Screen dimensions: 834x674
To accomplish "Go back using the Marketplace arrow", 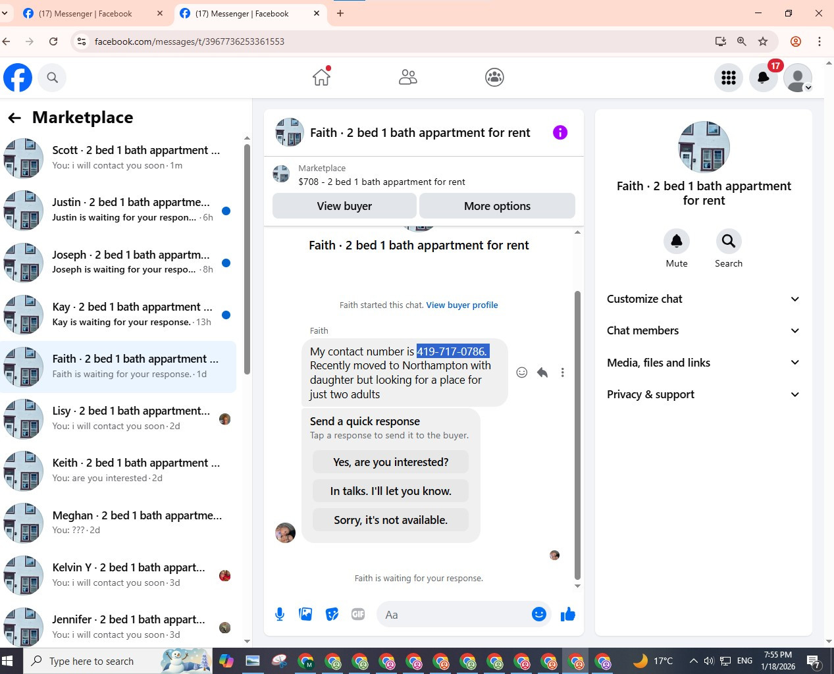I will [x=14, y=118].
